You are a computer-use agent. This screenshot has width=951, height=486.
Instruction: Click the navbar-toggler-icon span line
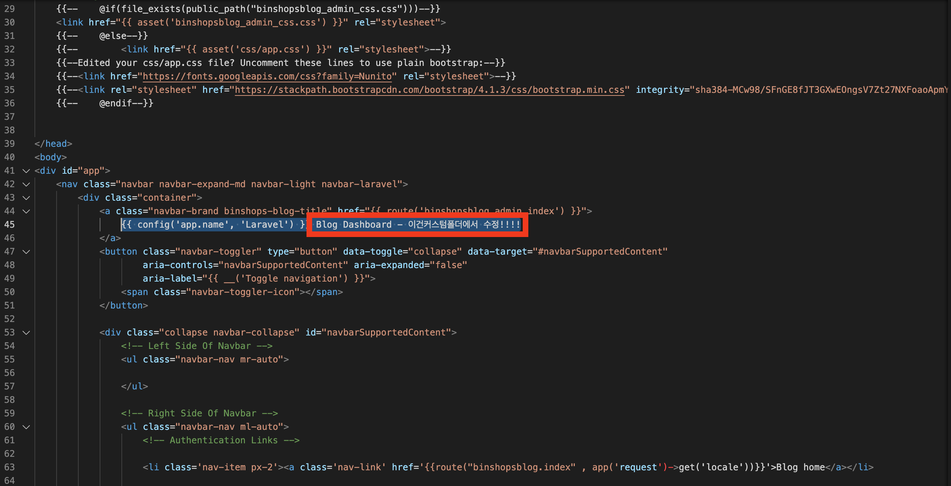click(x=232, y=292)
